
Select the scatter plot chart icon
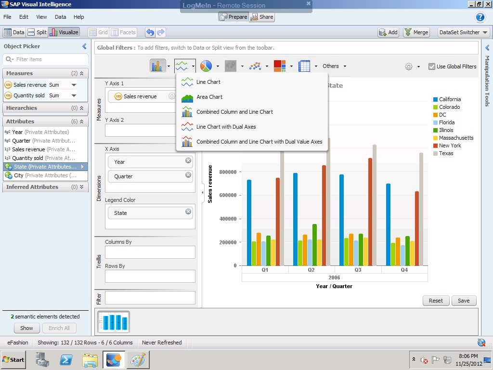[255, 66]
